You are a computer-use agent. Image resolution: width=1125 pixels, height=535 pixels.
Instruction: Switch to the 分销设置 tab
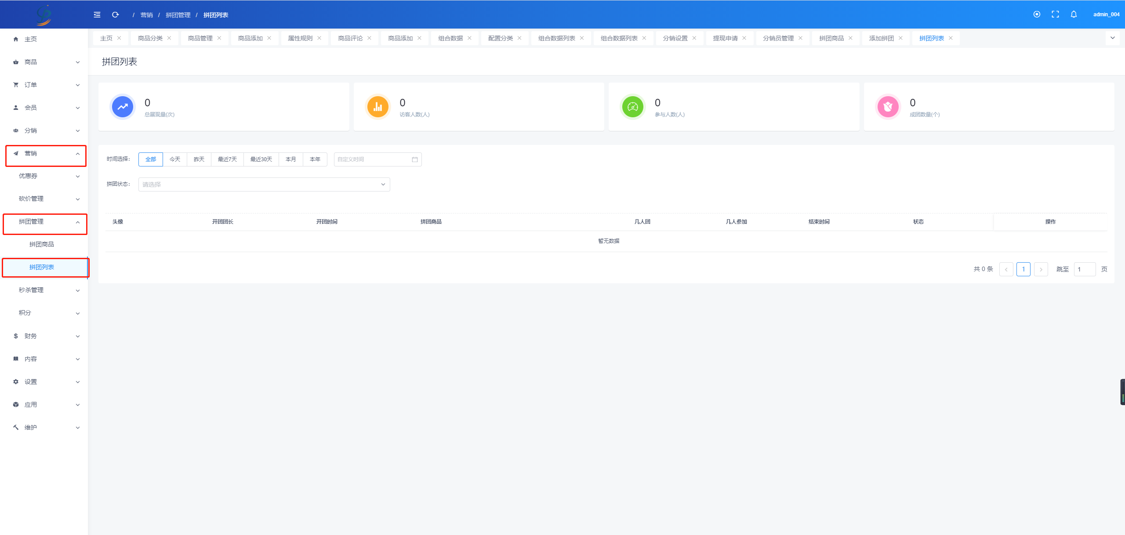click(x=675, y=38)
